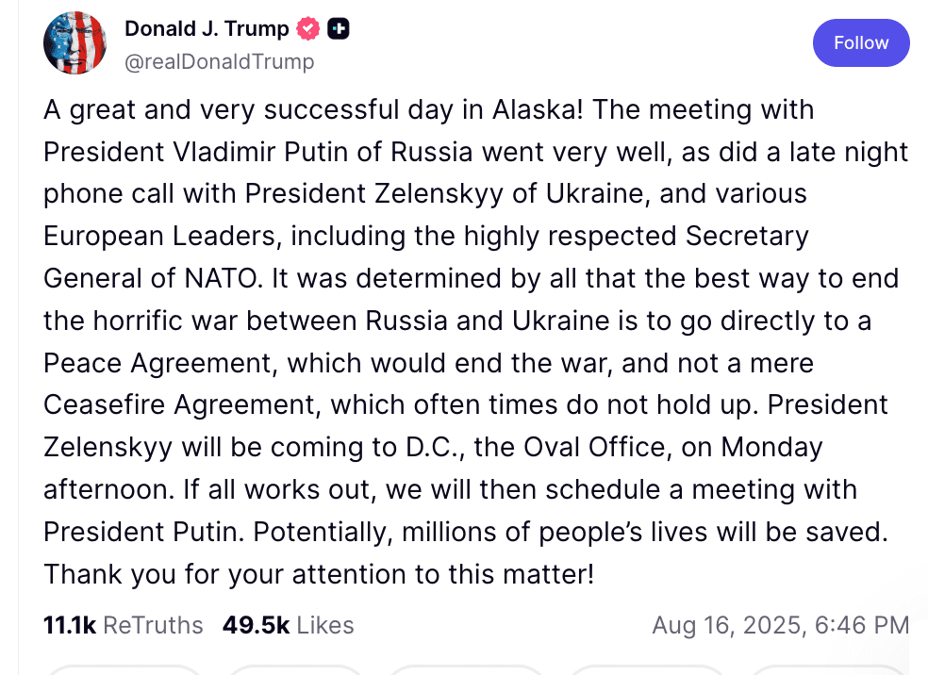928x675 pixels.
Task: Click the second action pill below Likes
Action: [x=294, y=669]
